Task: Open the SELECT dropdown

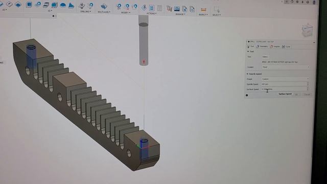Action: (x=217, y=15)
